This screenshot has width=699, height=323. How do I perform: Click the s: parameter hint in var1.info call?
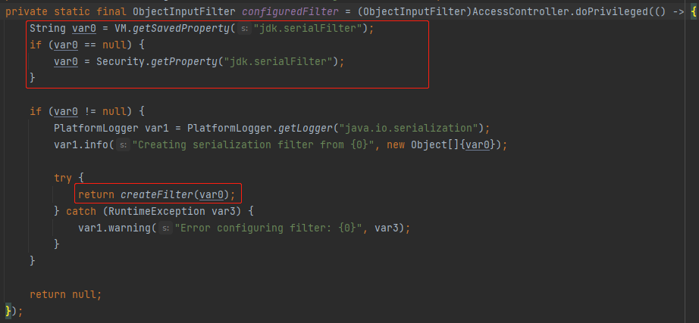point(123,145)
